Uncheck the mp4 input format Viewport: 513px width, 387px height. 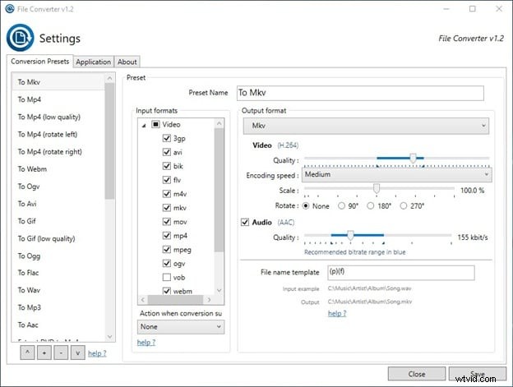coord(167,235)
